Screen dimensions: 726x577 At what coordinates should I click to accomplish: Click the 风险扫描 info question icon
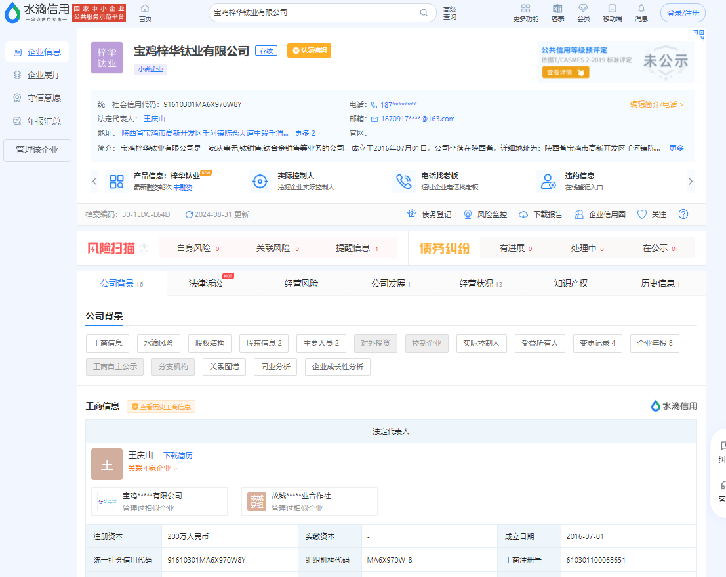click(x=144, y=249)
